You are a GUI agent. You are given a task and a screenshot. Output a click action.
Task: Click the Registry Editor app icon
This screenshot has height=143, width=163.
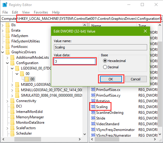5,5
